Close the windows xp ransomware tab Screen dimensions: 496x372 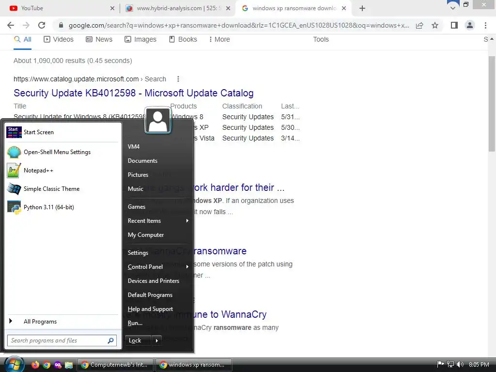click(344, 8)
